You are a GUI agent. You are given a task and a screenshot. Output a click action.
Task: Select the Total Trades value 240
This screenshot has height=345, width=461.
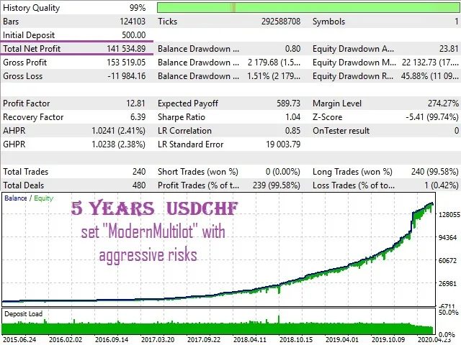139,172
